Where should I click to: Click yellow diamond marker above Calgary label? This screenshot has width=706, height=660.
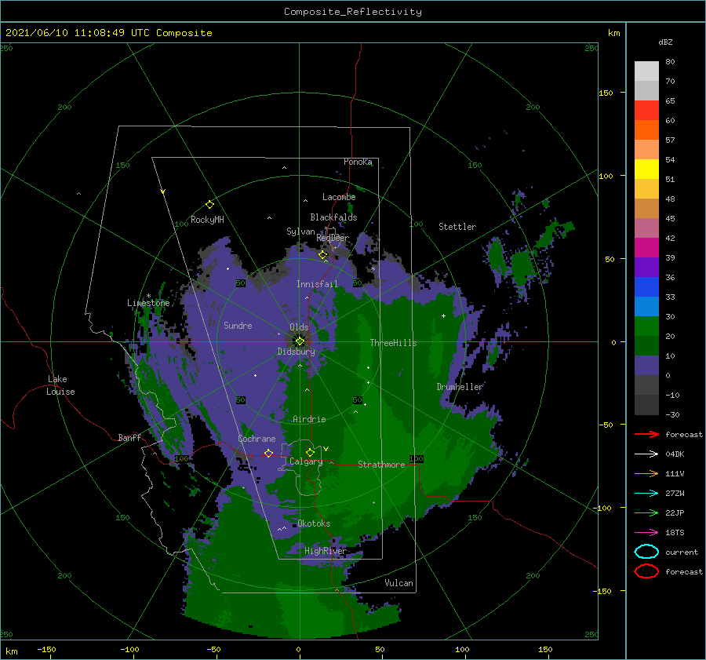coord(310,452)
